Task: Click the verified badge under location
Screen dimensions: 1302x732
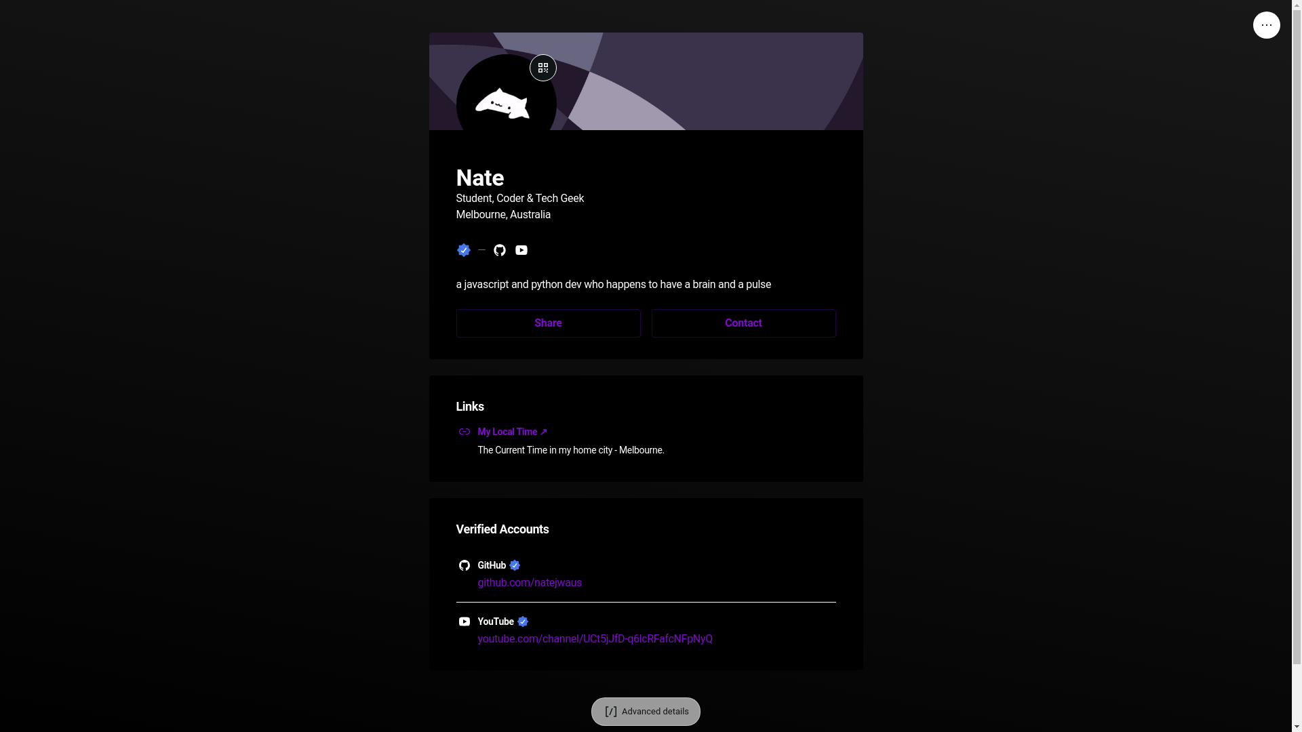Action: [464, 250]
